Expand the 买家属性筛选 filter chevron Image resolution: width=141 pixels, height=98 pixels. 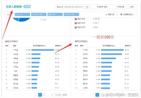(x=133, y=15)
